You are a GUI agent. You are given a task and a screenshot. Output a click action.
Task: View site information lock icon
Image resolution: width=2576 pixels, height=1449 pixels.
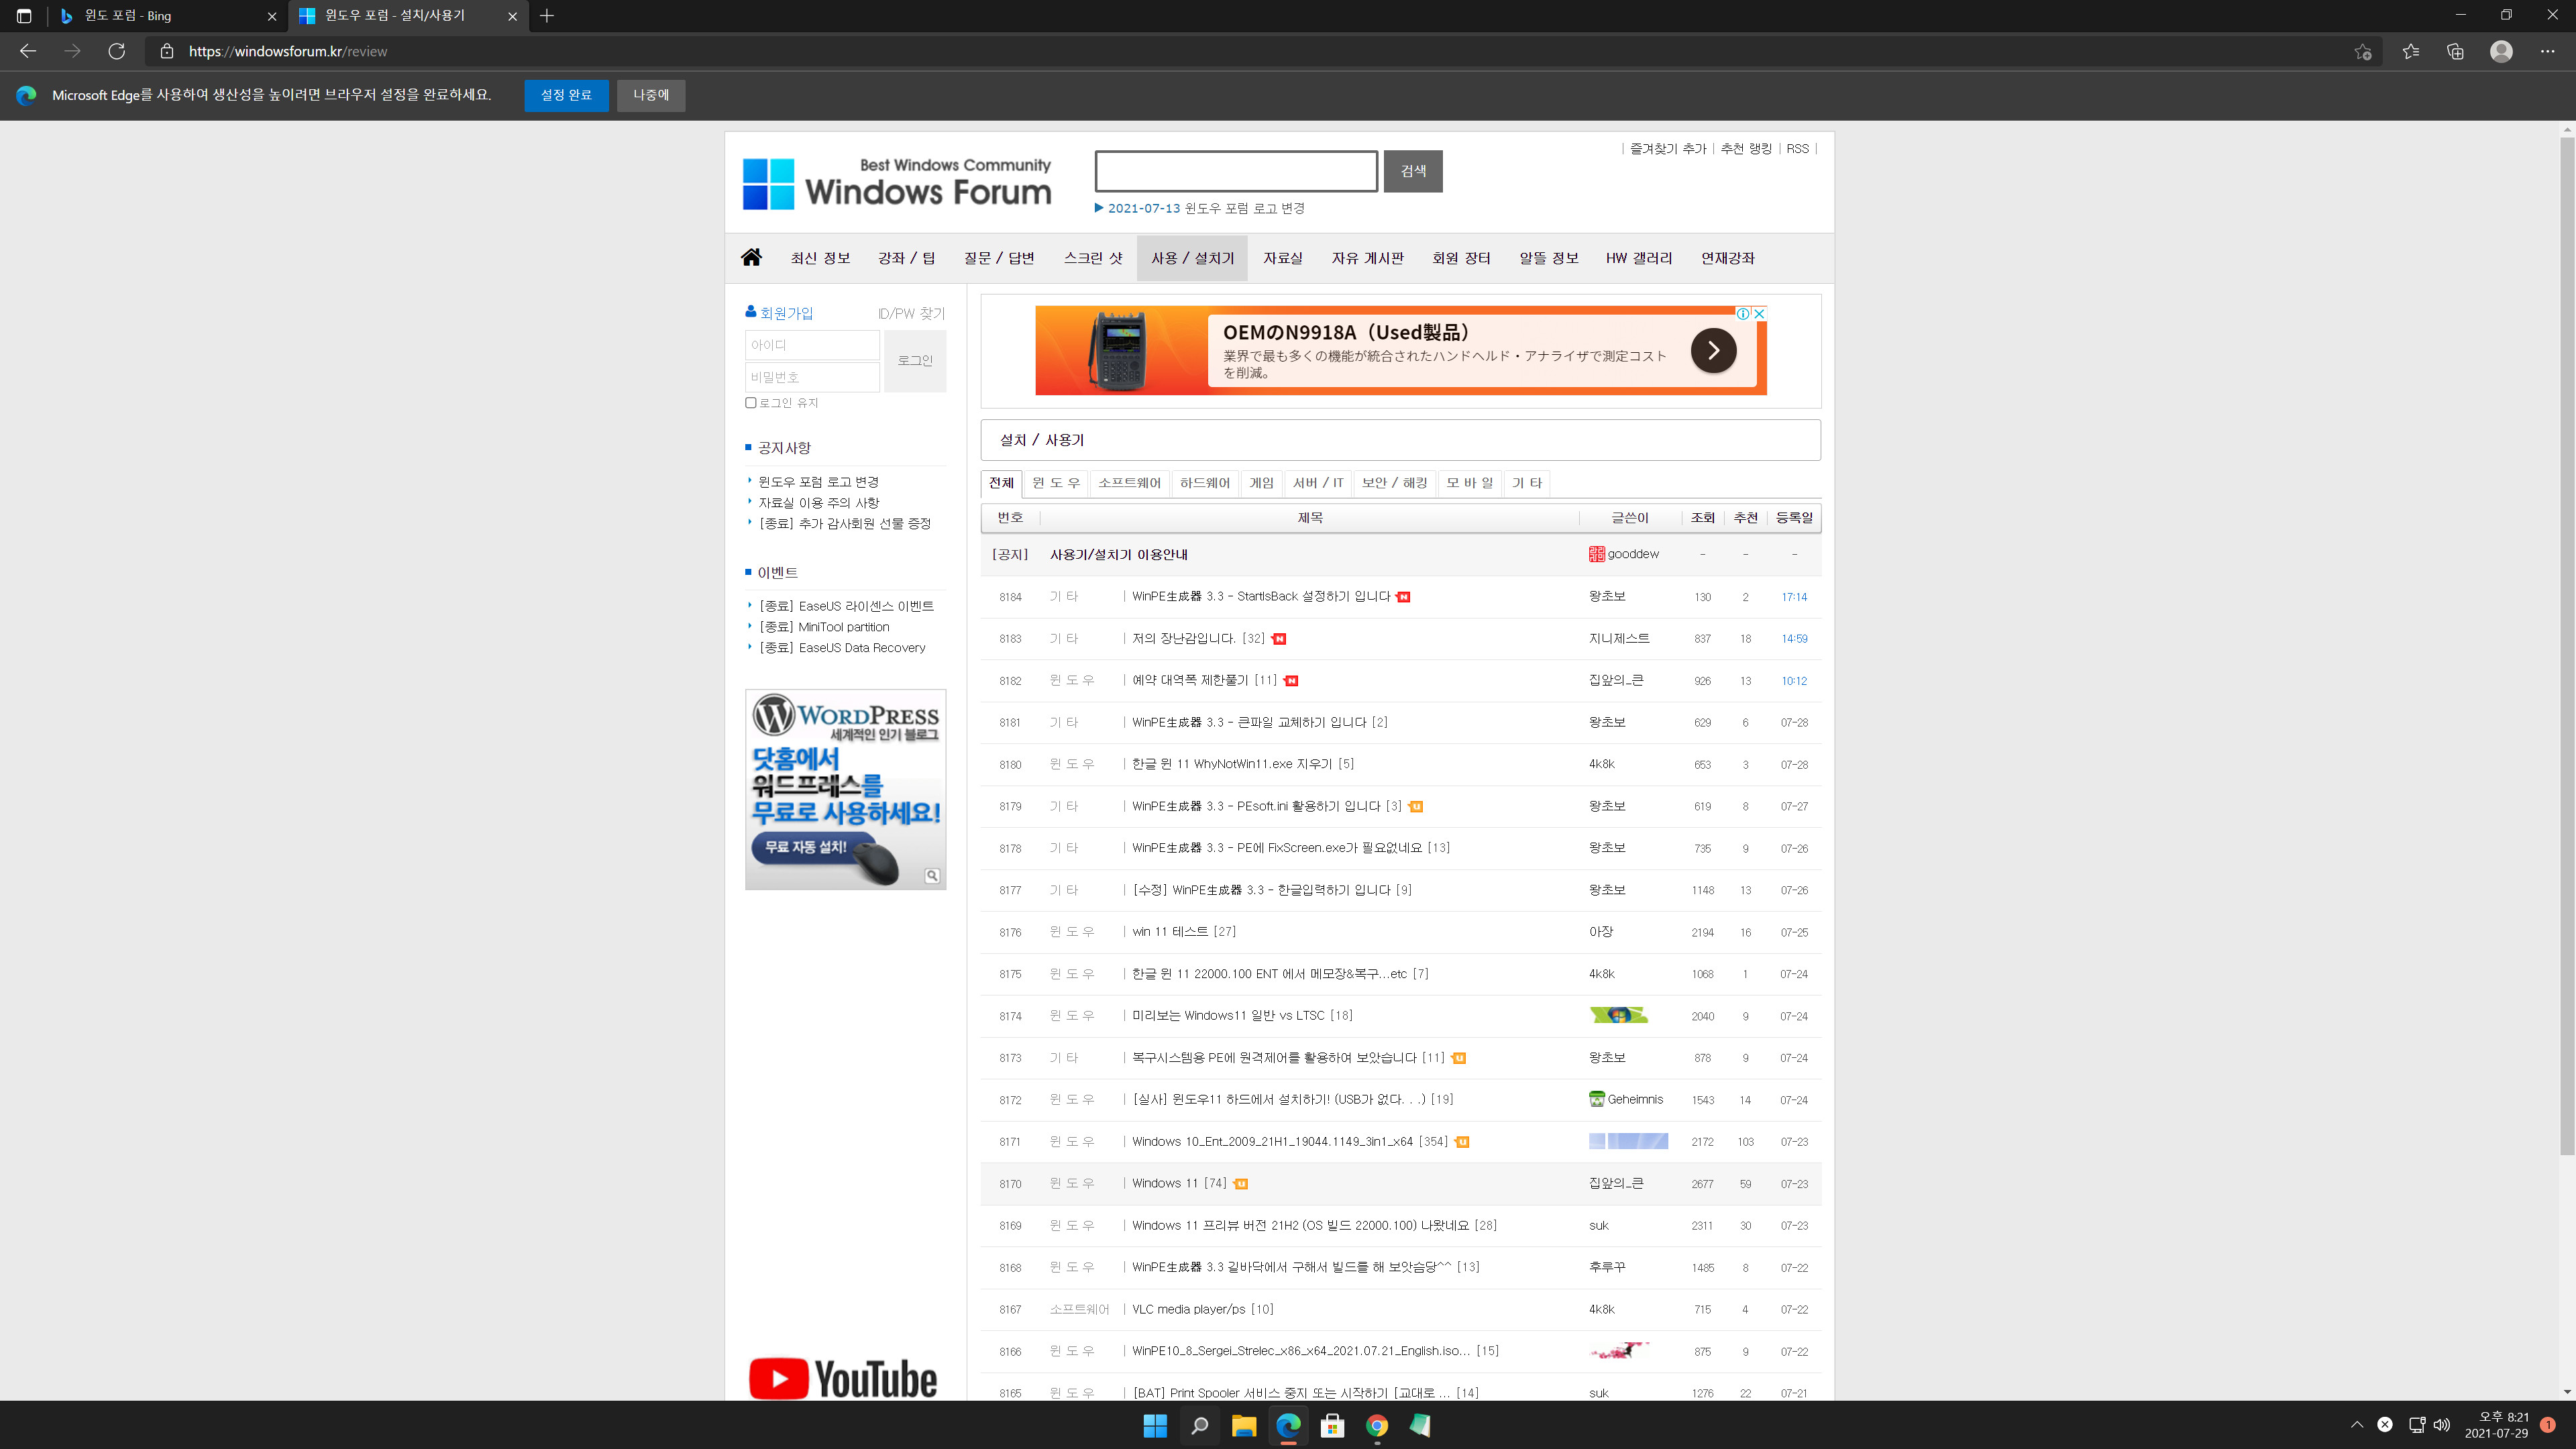pyautogui.click(x=167, y=51)
